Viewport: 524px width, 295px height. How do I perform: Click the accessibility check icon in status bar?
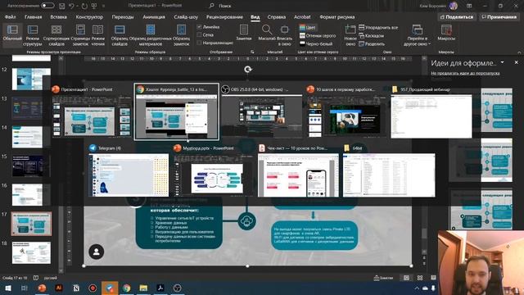pos(36,278)
